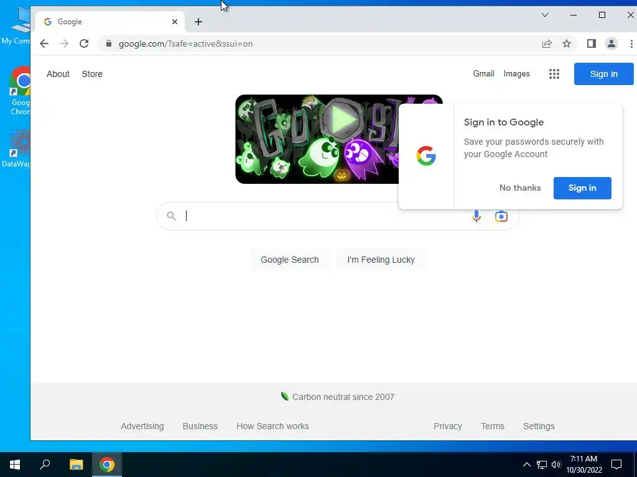Screen dimensions: 637x477
Task: Click the Google Search button
Action: click(290, 260)
